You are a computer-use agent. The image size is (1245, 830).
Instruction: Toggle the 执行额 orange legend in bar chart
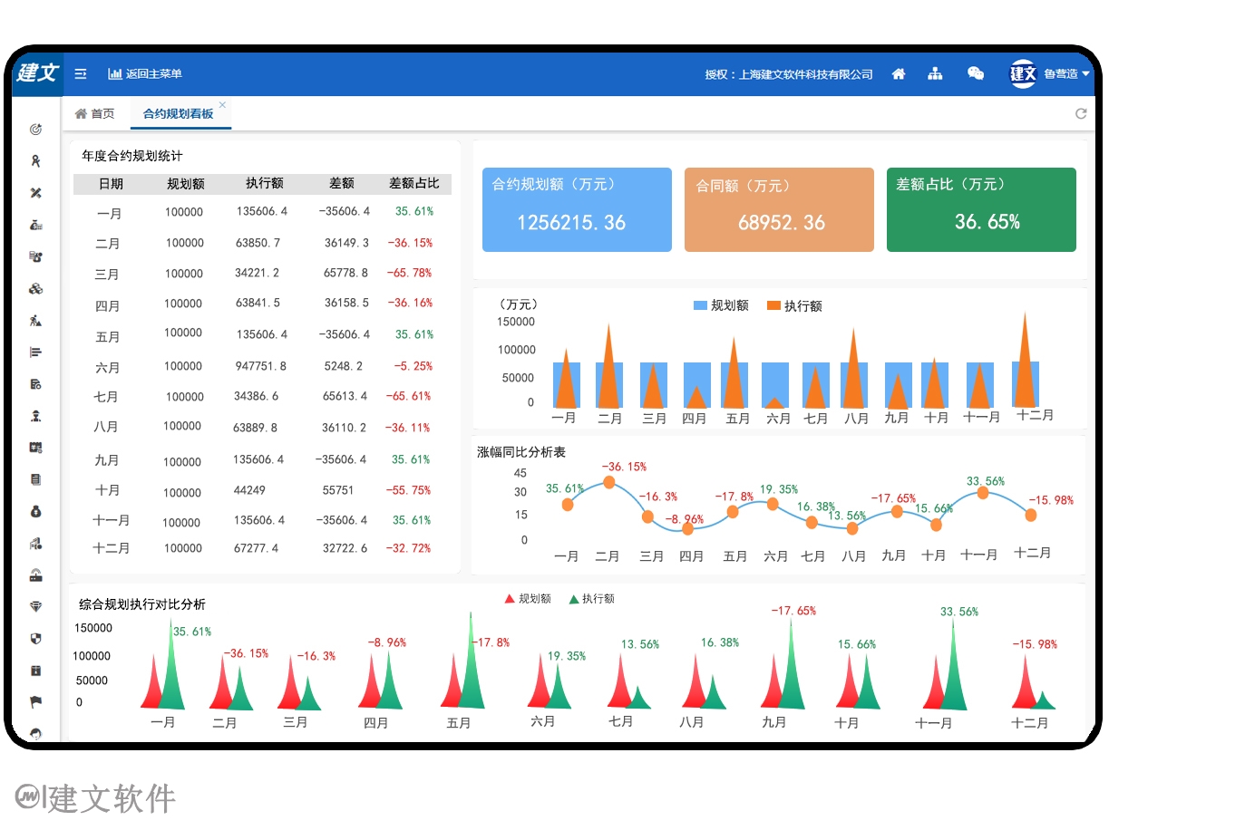pos(794,306)
